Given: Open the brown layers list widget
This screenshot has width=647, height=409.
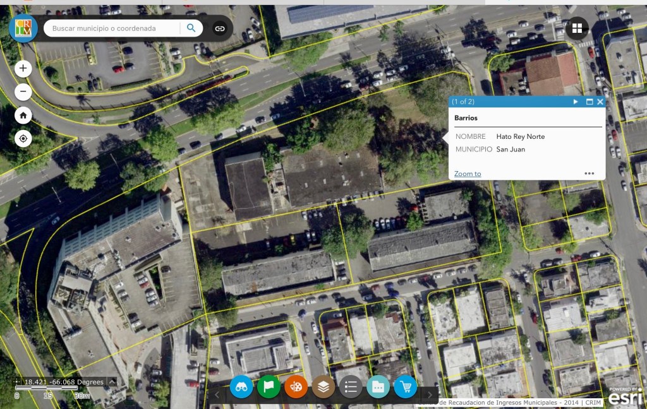Looking at the screenshot, I should pyautogui.click(x=323, y=386).
